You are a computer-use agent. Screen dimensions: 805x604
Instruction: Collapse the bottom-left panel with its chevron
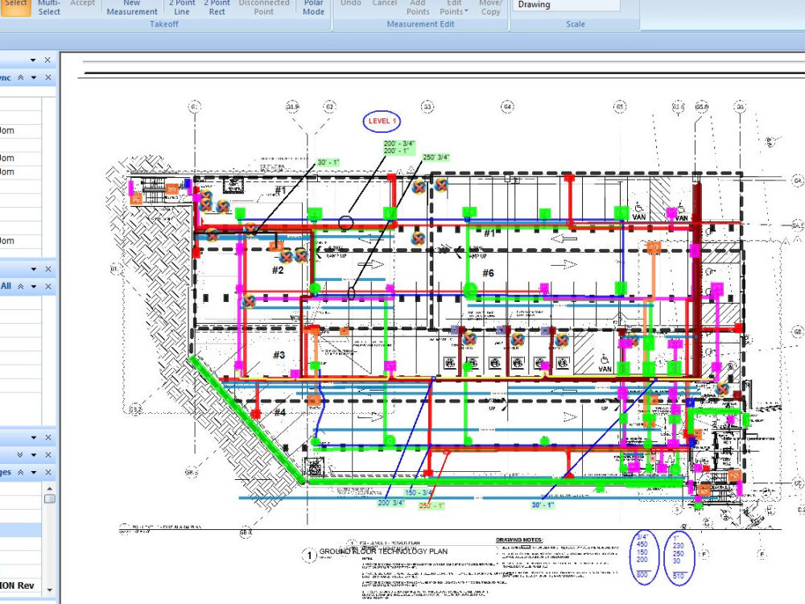point(24,472)
